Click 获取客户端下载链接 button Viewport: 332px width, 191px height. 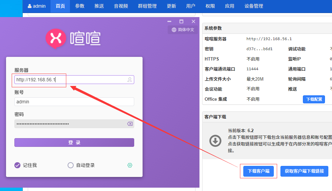click(x=304, y=171)
